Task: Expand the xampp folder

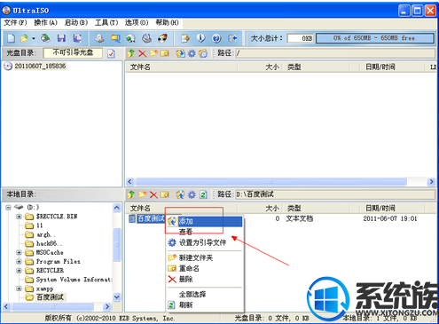Action: [20, 288]
